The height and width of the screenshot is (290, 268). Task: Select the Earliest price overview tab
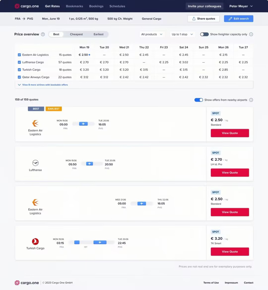click(x=98, y=34)
